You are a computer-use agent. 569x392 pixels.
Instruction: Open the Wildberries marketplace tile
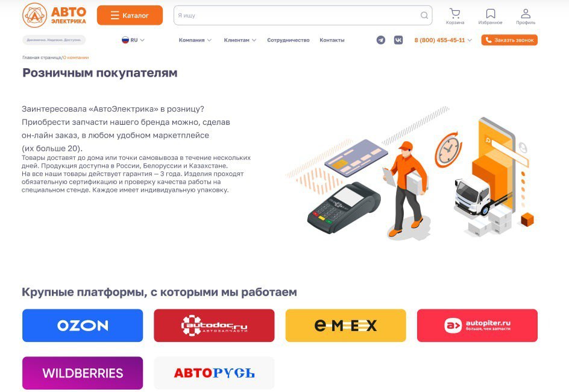(83, 373)
